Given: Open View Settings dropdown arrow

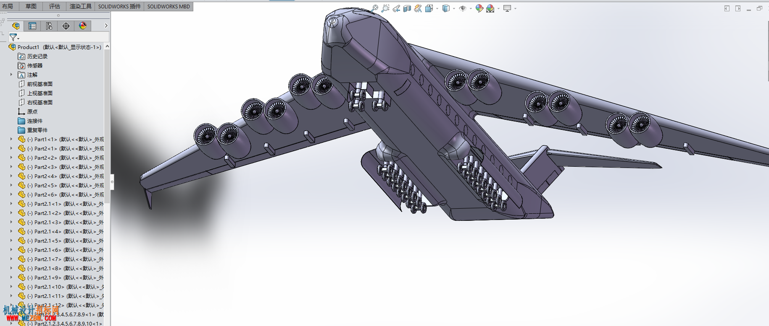Looking at the screenshot, I should [515, 8].
